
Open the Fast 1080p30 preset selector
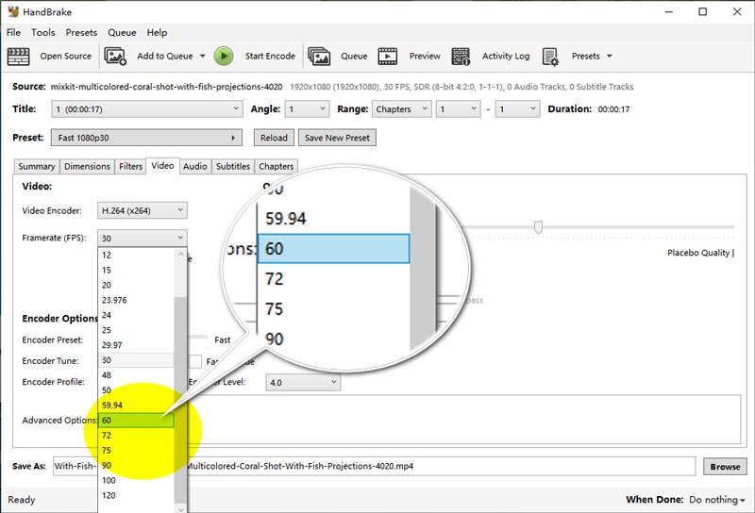click(x=146, y=138)
